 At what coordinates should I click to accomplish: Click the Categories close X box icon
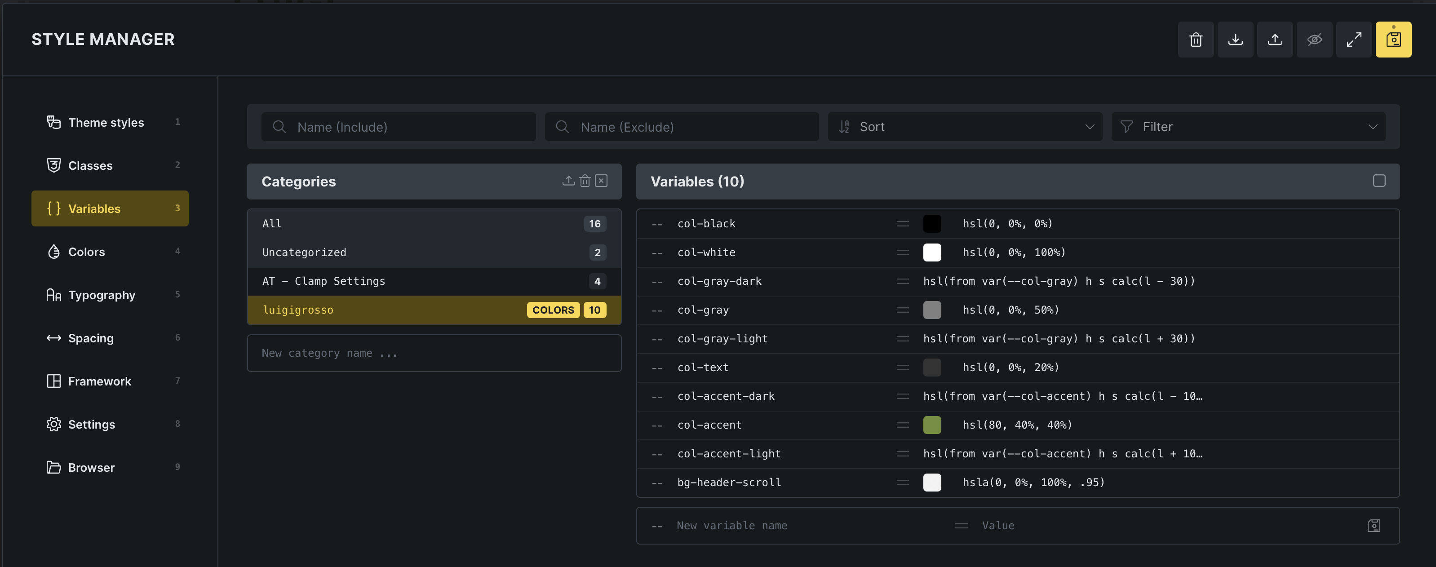click(601, 181)
